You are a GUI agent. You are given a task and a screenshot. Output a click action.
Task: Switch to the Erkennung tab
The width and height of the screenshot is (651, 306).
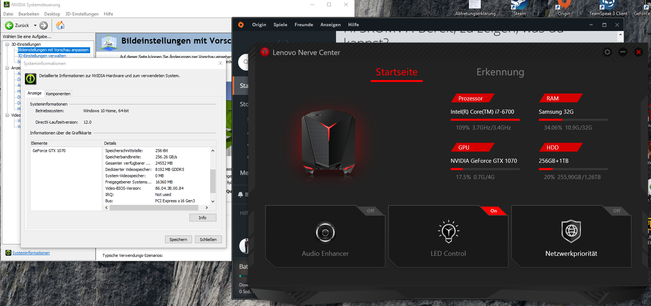500,72
